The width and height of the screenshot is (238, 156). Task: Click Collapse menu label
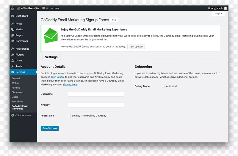tap(23, 115)
